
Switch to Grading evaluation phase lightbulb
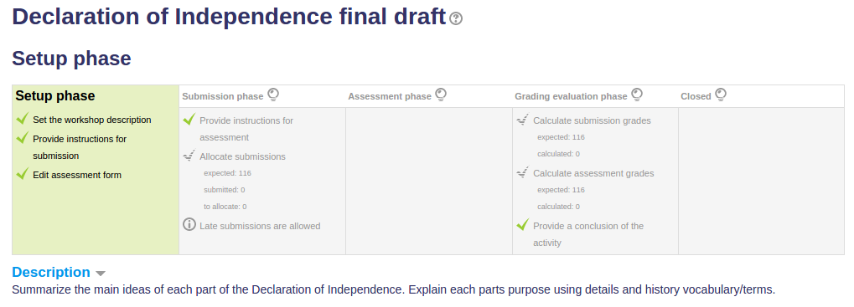click(x=637, y=95)
